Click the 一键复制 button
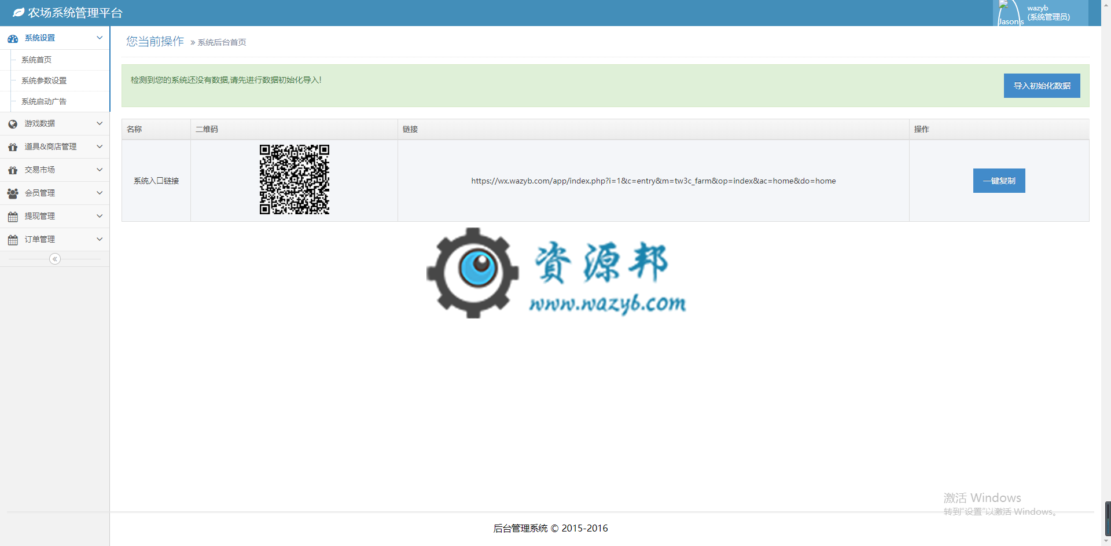1111x546 pixels. click(x=999, y=181)
